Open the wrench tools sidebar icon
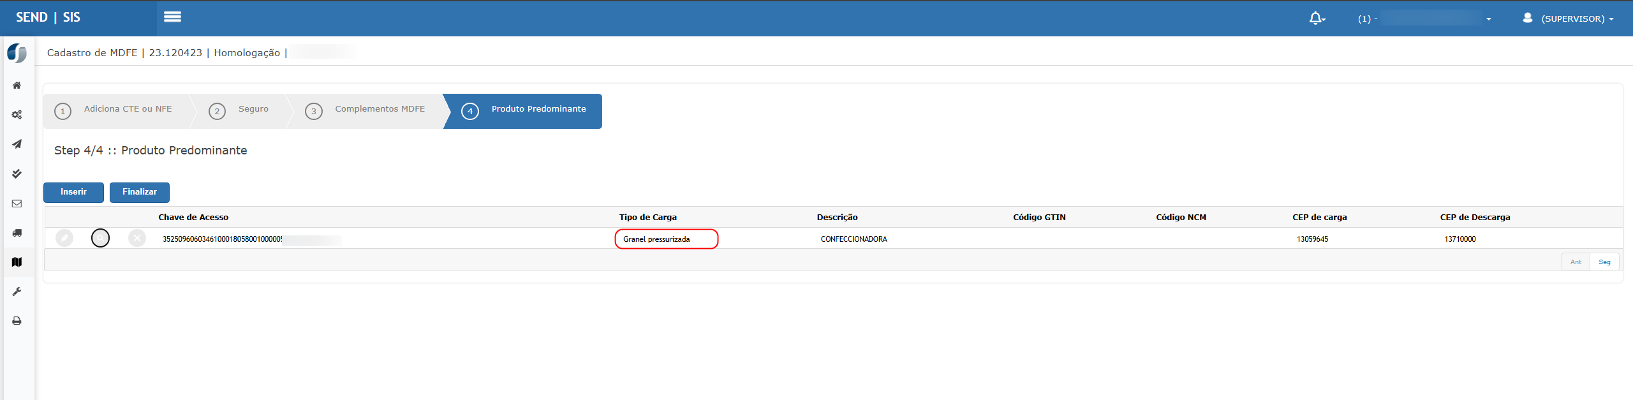1633x400 pixels. [x=17, y=292]
